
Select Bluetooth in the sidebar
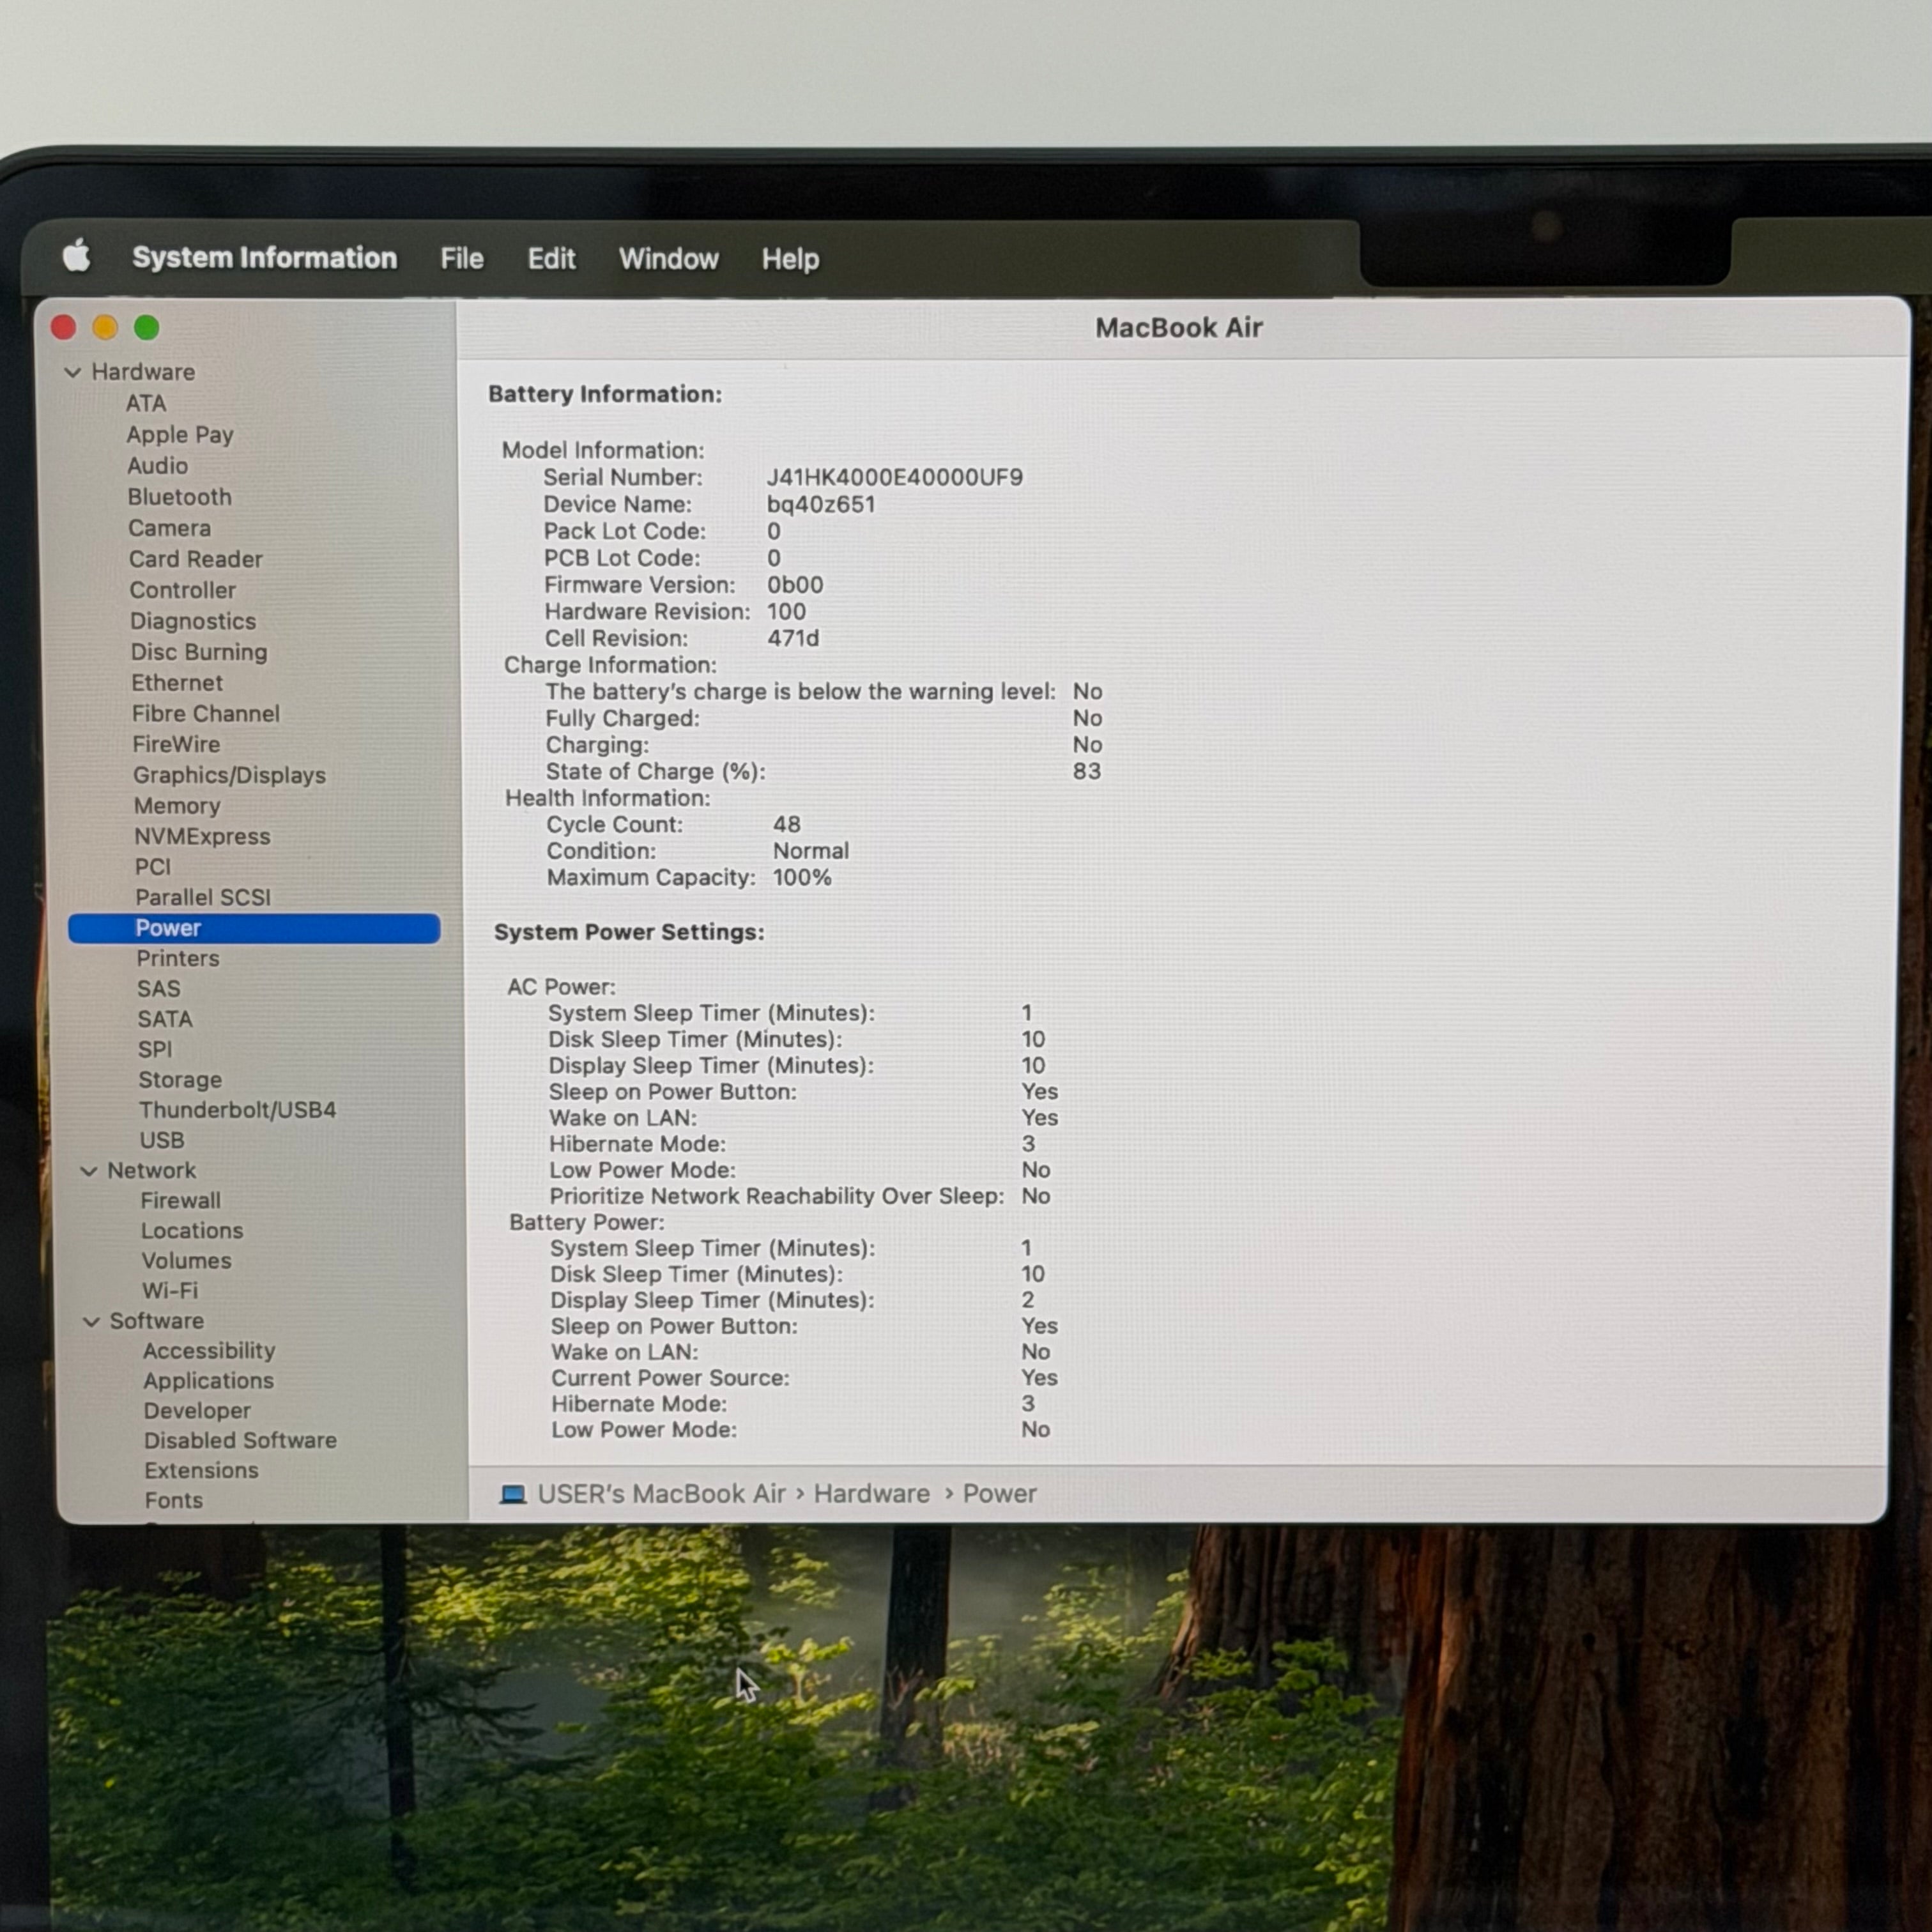click(180, 497)
